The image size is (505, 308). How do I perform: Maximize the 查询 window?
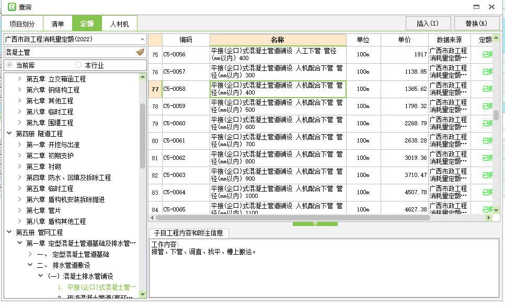point(476,7)
